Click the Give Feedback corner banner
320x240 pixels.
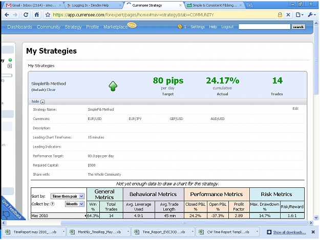(11, 209)
